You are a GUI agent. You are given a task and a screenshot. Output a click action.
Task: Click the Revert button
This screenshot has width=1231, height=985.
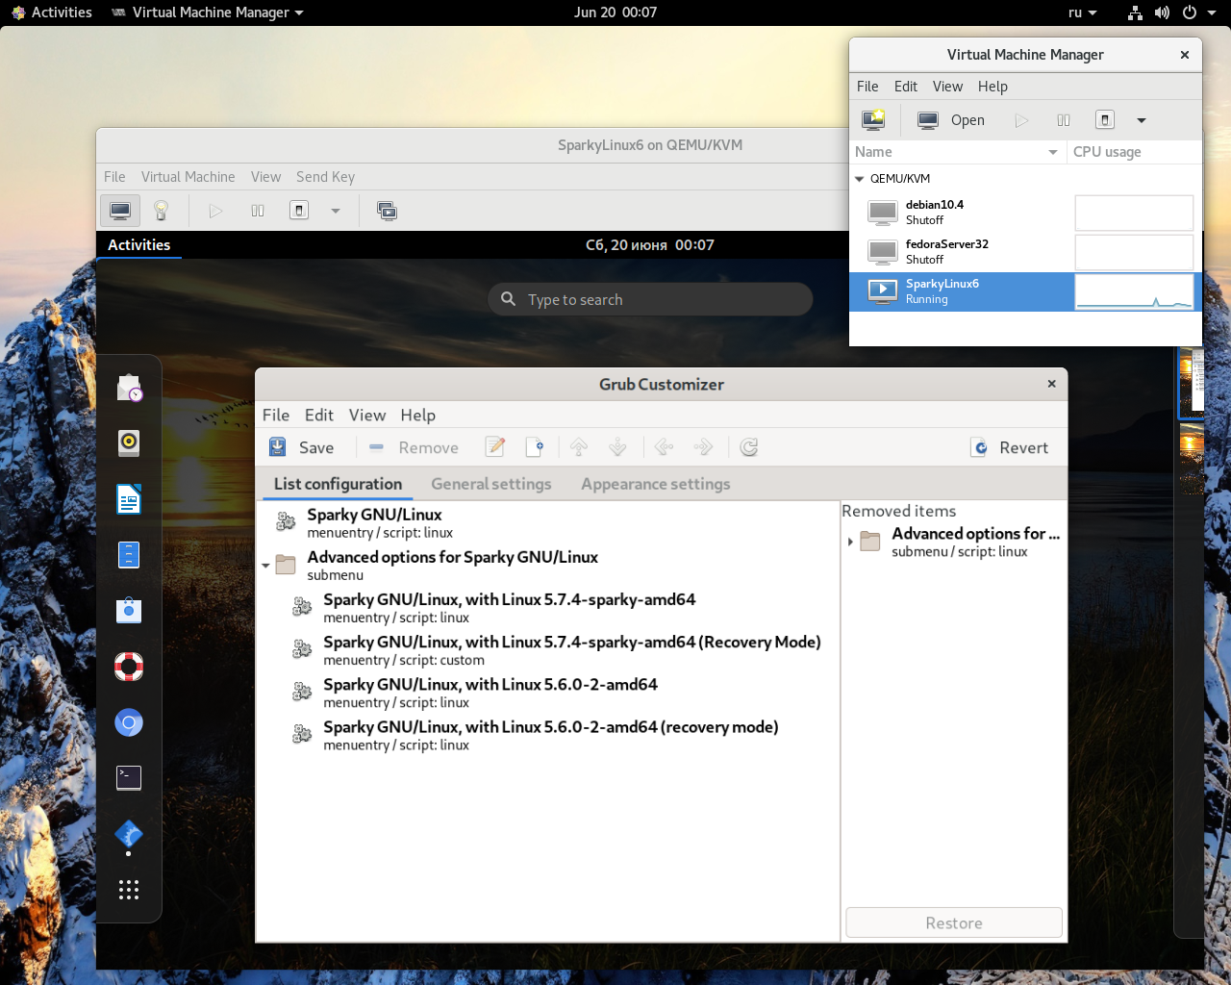click(1010, 447)
